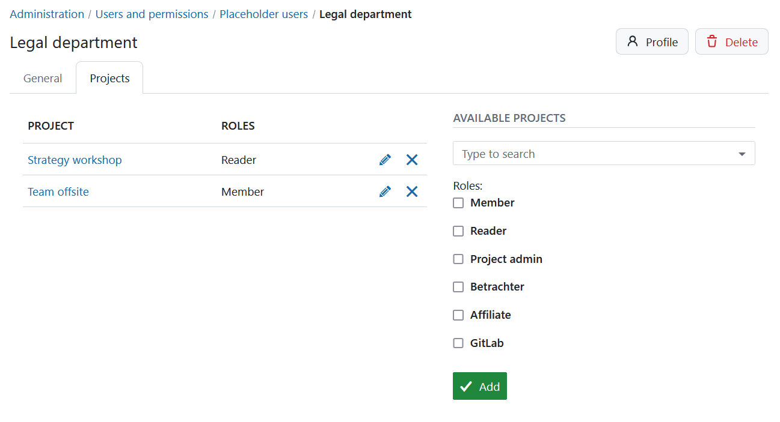The width and height of the screenshot is (780, 422).
Task: Enable the Affiliate role
Action: point(458,315)
